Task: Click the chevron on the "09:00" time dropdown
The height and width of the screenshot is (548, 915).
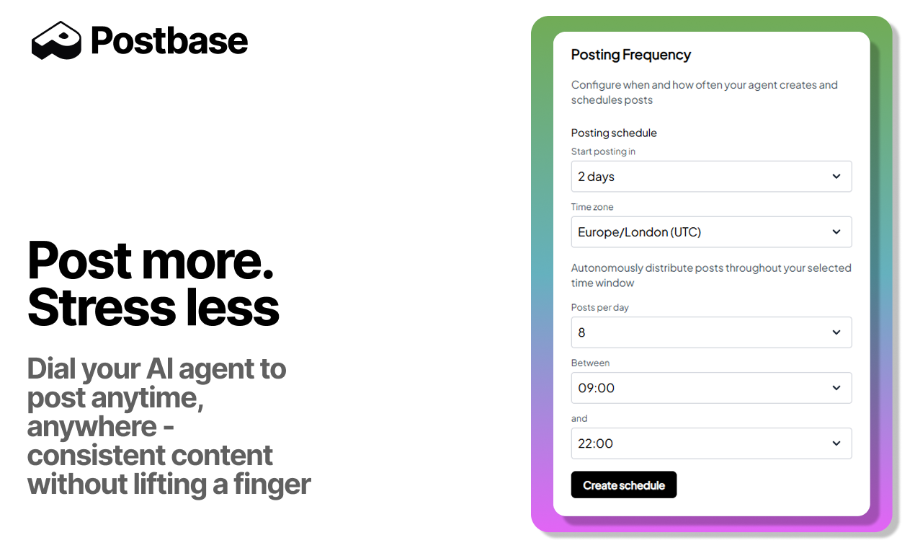Action: click(x=836, y=388)
